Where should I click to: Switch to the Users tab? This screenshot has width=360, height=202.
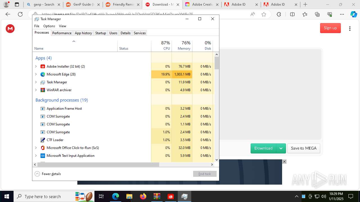point(113,33)
